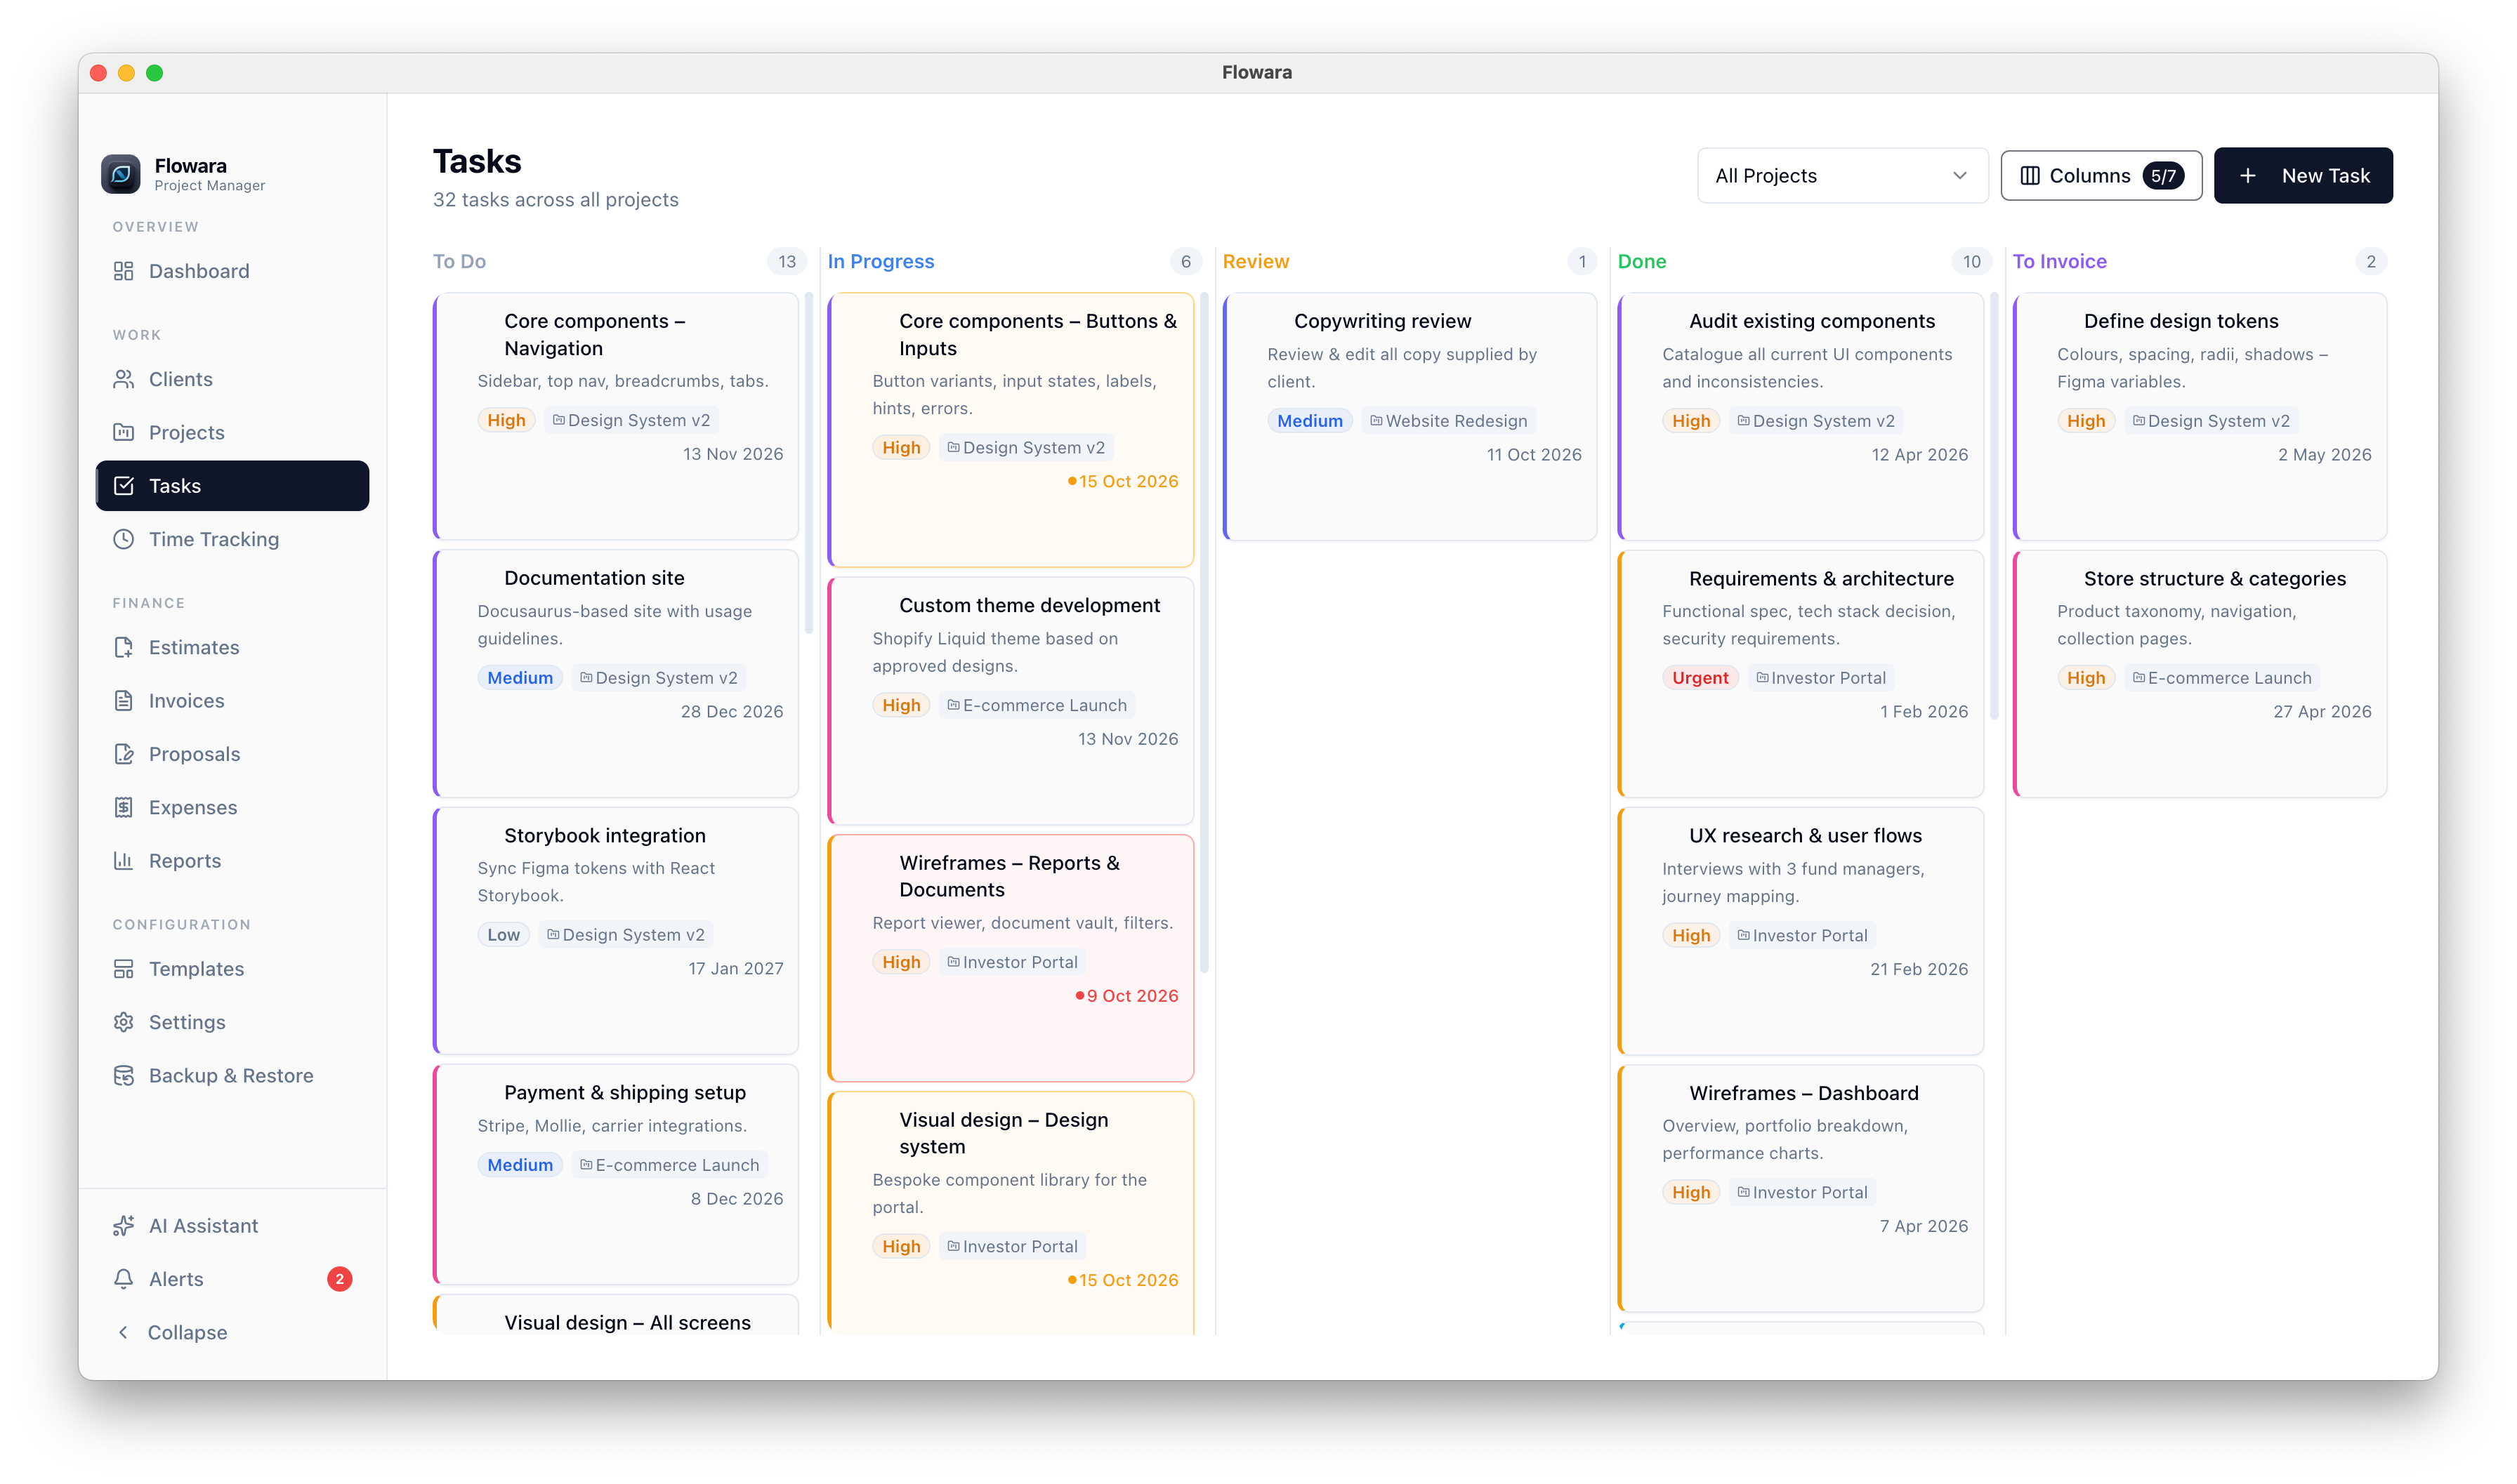Open the Custom theme development card

click(x=1011, y=700)
